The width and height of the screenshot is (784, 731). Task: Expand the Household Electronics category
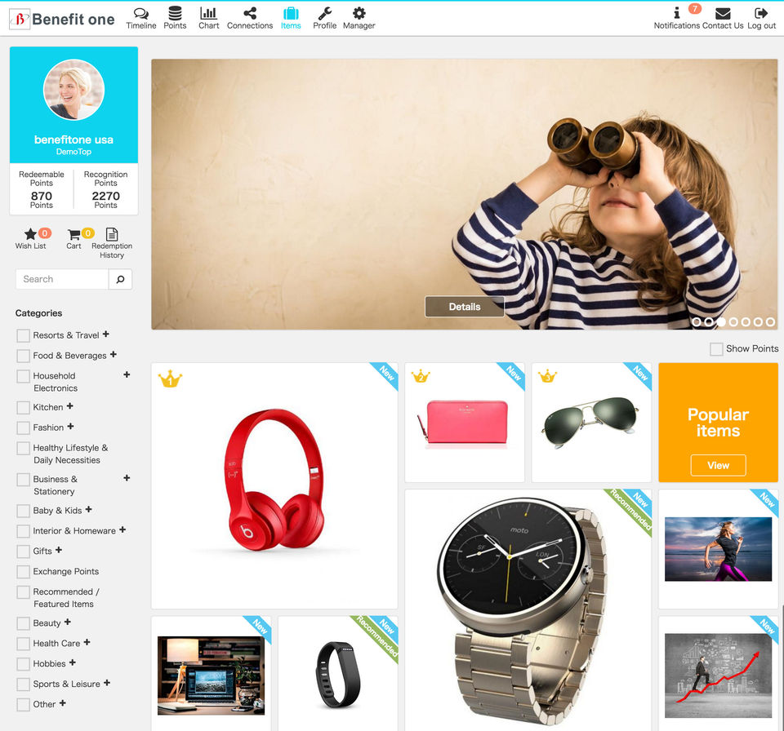coord(127,374)
